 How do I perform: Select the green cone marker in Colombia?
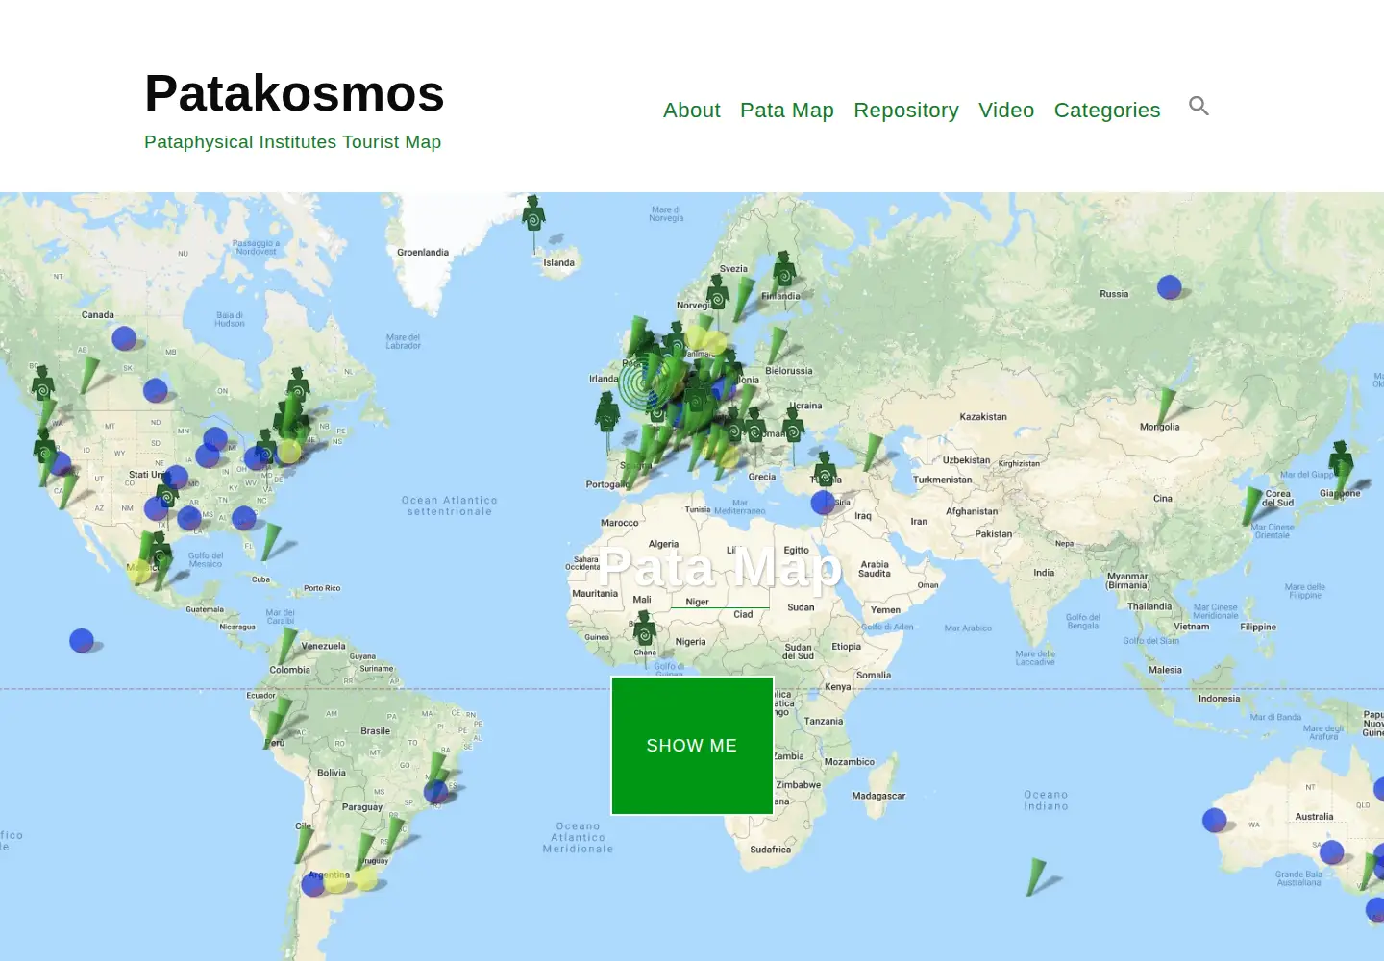pyautogui.click(x=286, y=647)
